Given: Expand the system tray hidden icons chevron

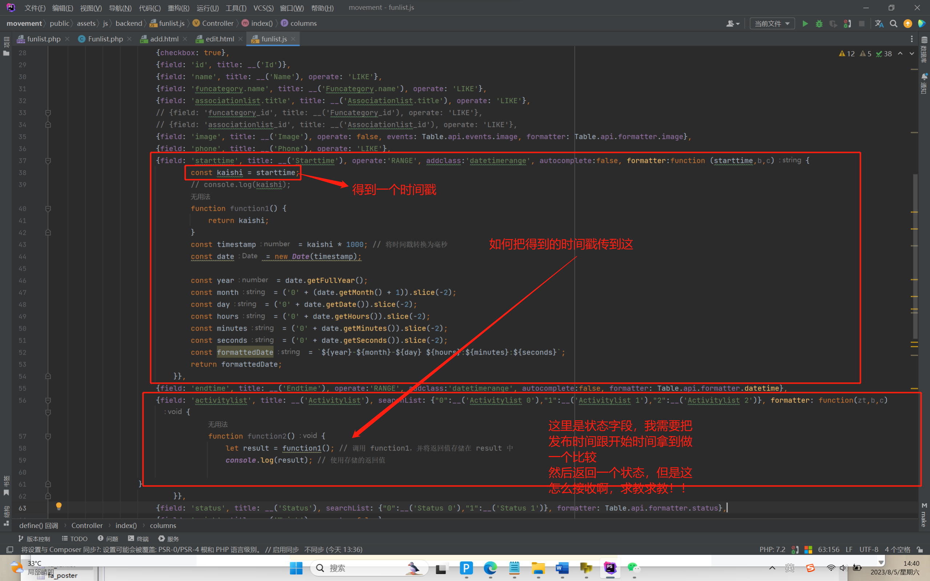Looking at the screenshot, I should pos(772,568).
